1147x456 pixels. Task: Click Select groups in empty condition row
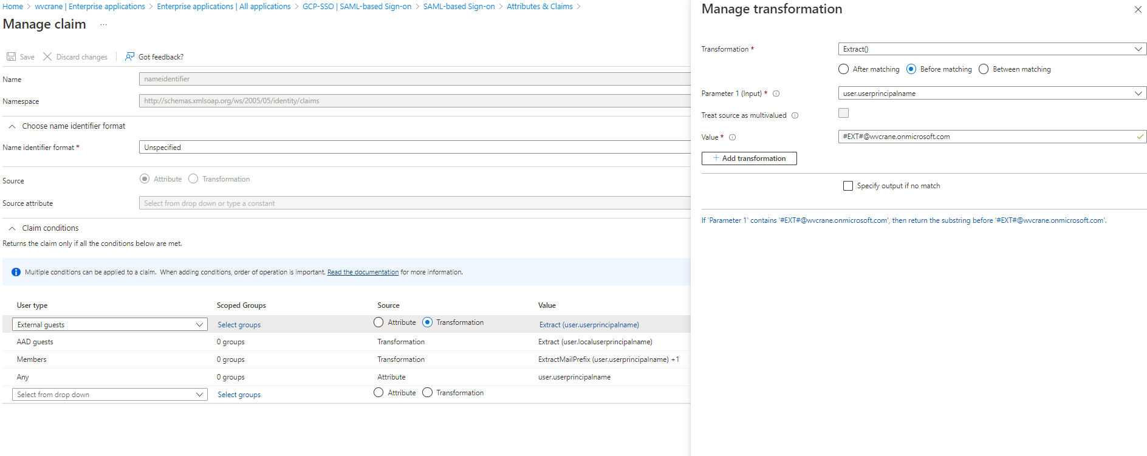pyautogui.click(x=239, y=395)
